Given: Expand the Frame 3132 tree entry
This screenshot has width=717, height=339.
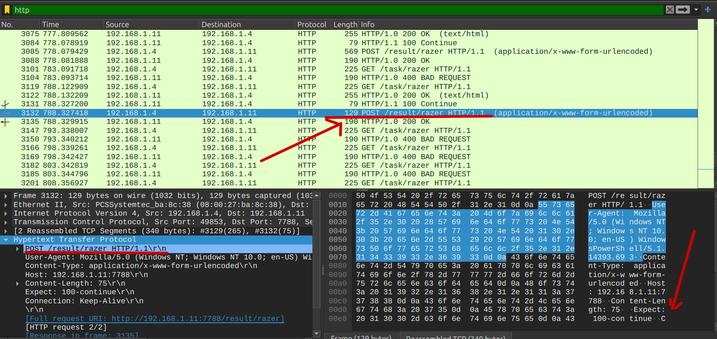Looking at the screenshot, I should pos(5,196).
